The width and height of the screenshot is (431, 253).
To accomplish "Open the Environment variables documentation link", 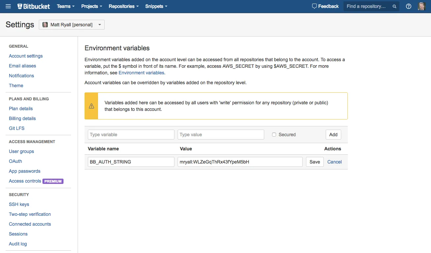I will tap(141, 73).
